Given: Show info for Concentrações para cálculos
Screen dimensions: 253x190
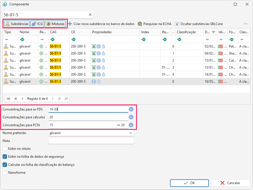Looking at the screenshot, I should pos(131,117).
